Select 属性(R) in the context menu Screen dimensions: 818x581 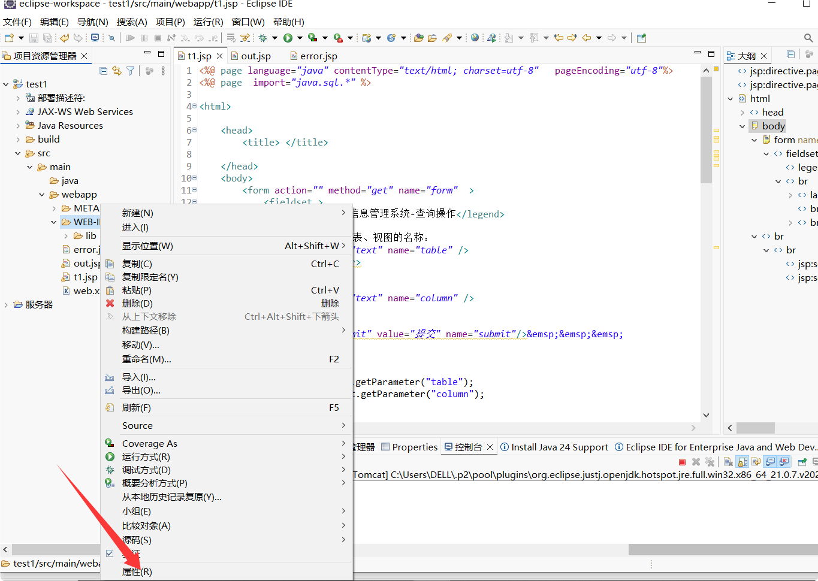pyautogui.click(x=137, y=571)
